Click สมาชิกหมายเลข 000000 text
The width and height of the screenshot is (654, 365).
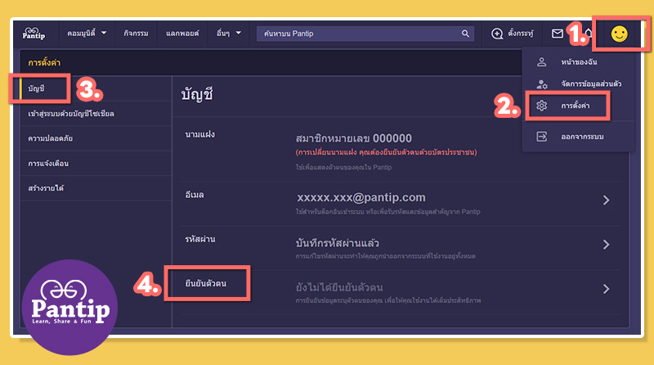[x=354, y=138]
